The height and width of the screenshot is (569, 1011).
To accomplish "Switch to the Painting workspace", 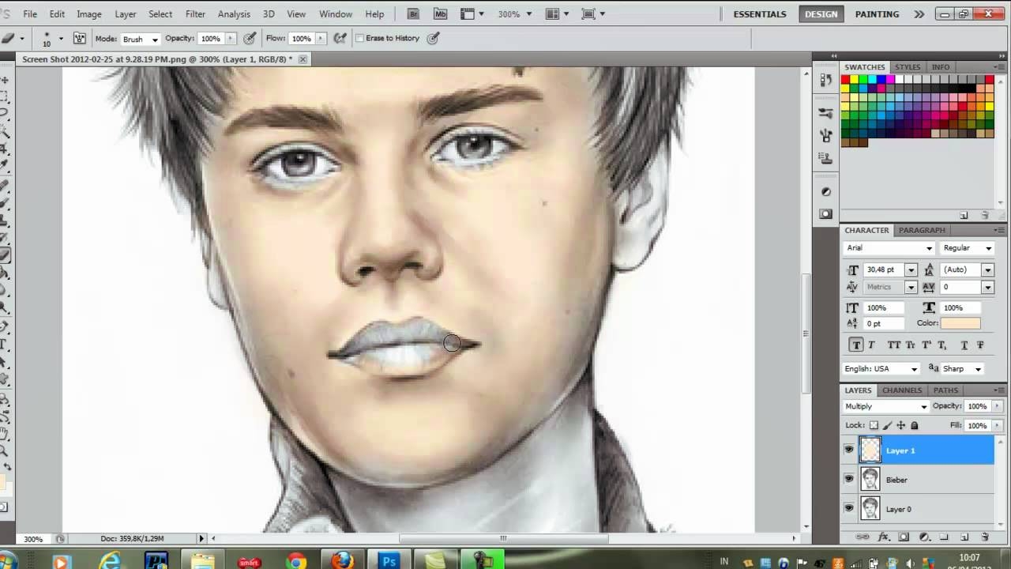I will pyautogui.click(x=877, y=14).
